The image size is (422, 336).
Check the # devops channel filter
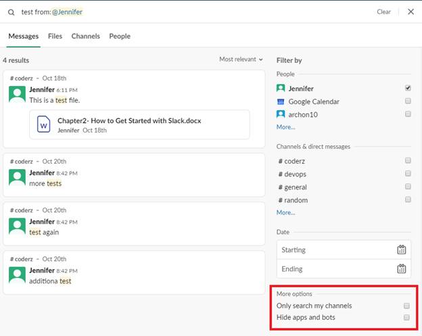click(x=408, y=173)
